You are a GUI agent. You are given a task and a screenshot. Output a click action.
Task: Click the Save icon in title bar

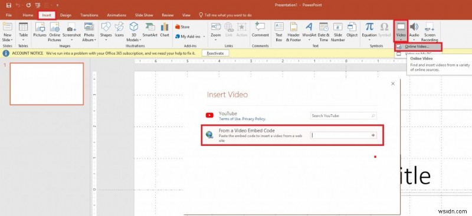[8, 5]
